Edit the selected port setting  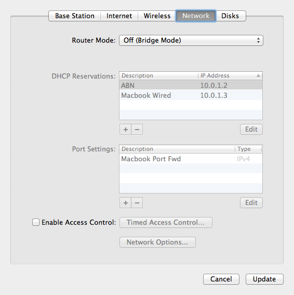point(251,202)
